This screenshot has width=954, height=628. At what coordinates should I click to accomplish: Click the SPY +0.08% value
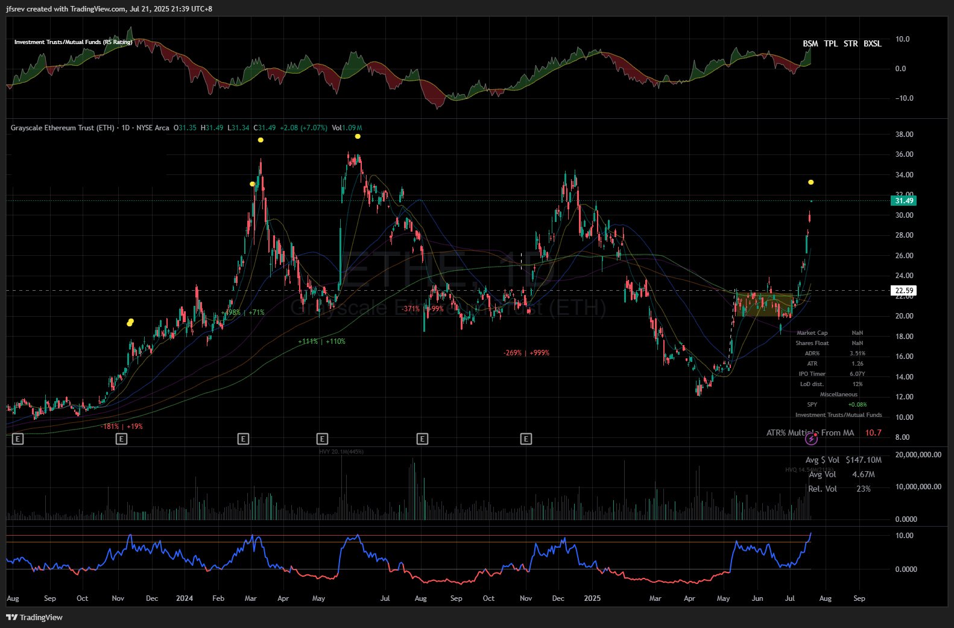point(857,405)
